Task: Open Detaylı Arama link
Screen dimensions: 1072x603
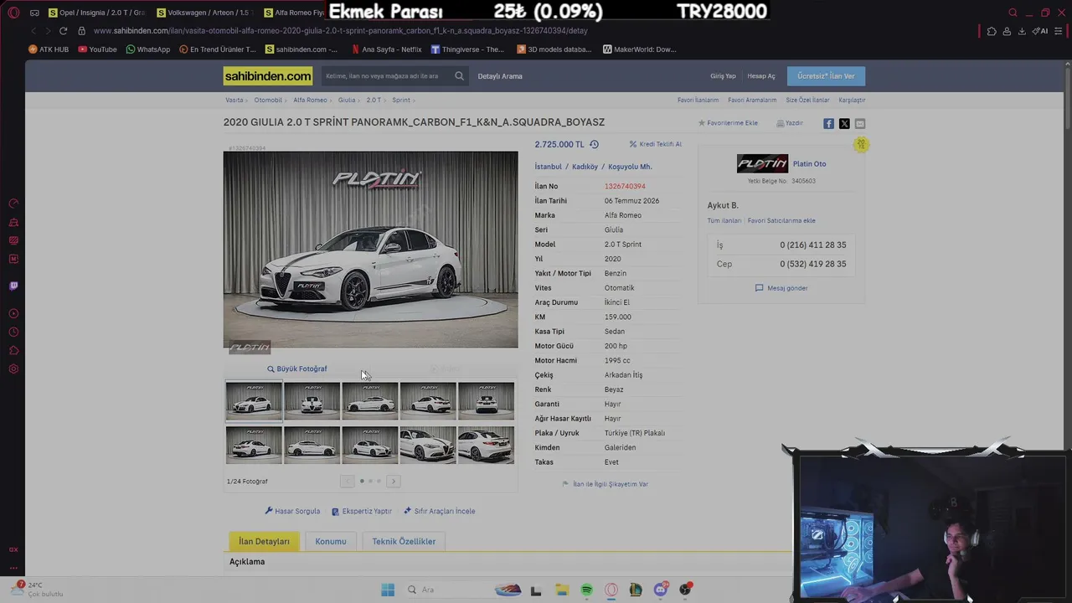Action: tap(500, 76)
